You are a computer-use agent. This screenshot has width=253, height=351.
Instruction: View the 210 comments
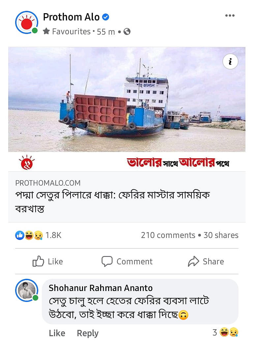click(x=168, y=235)
